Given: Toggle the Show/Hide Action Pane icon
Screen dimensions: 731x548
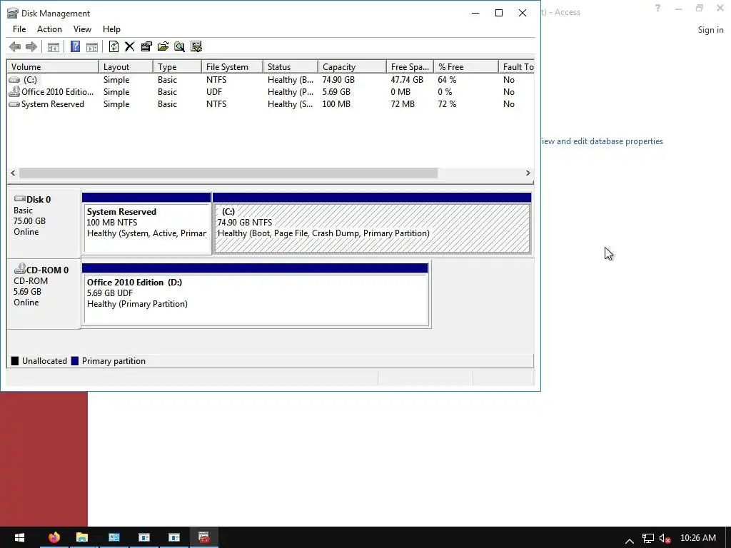Looking at the screenshot, I should 92,46.
